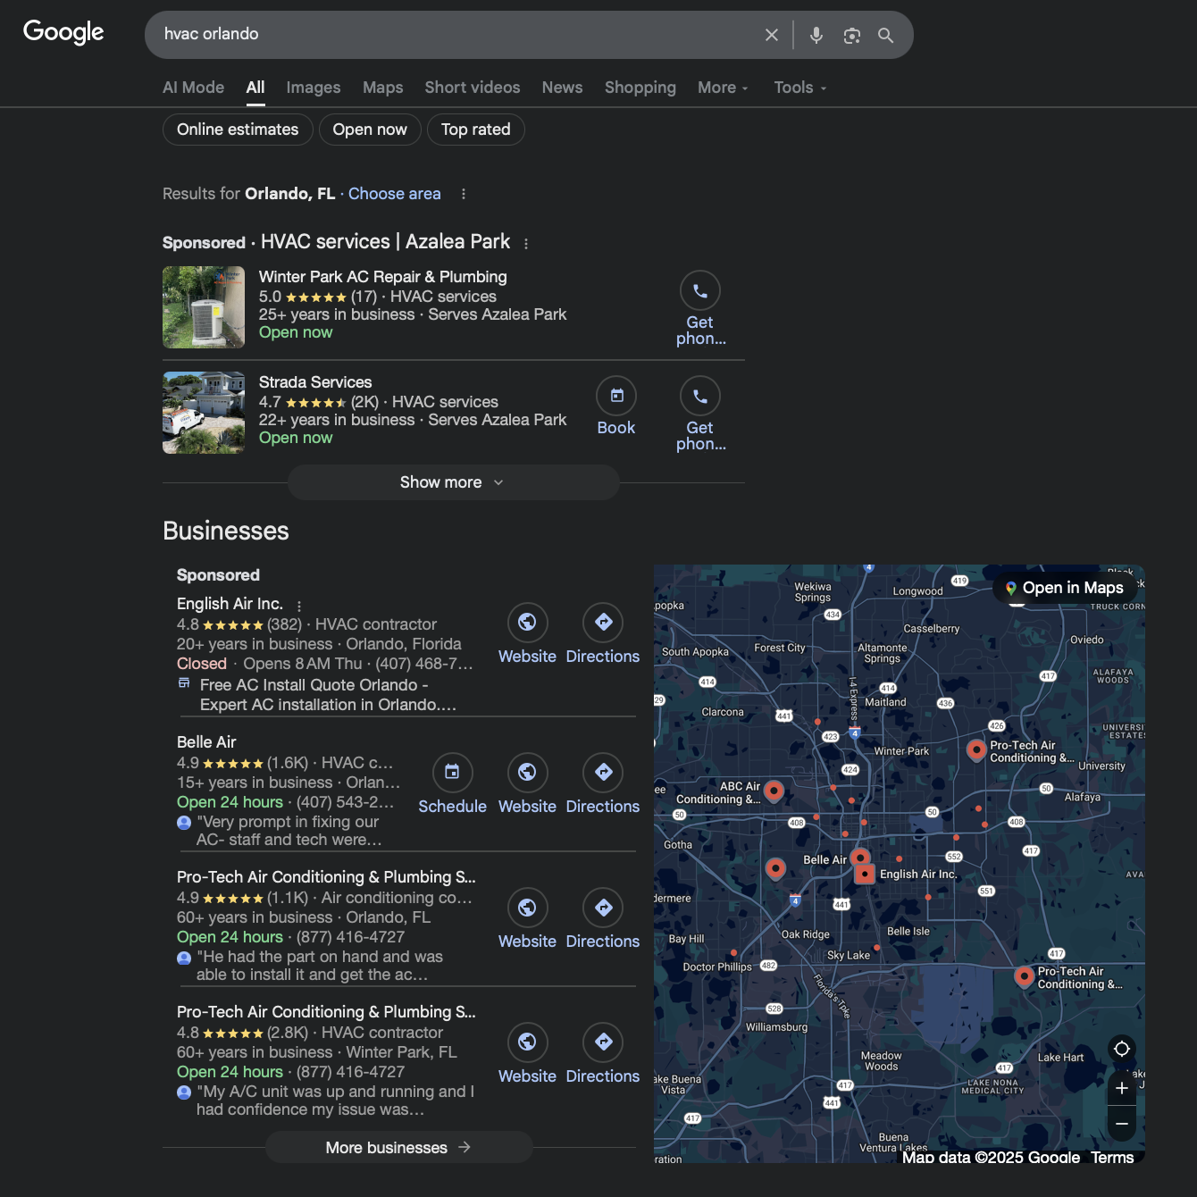Expand sponsored listings with Show more
The image size is (1197, 1197).
[453, 482]
